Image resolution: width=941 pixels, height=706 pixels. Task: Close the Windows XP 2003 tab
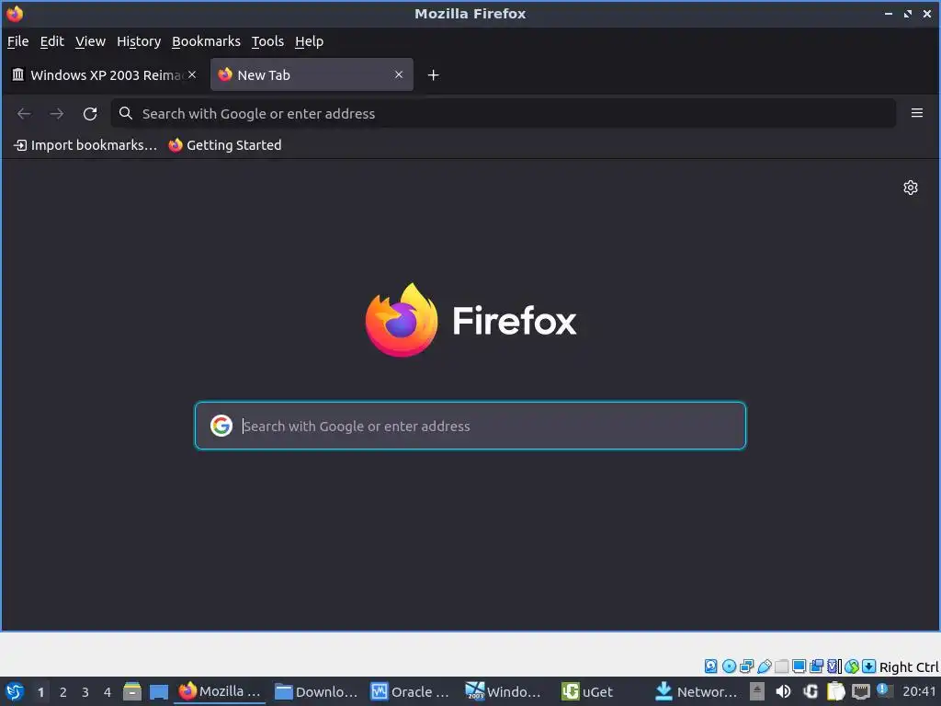pos(192,74)
